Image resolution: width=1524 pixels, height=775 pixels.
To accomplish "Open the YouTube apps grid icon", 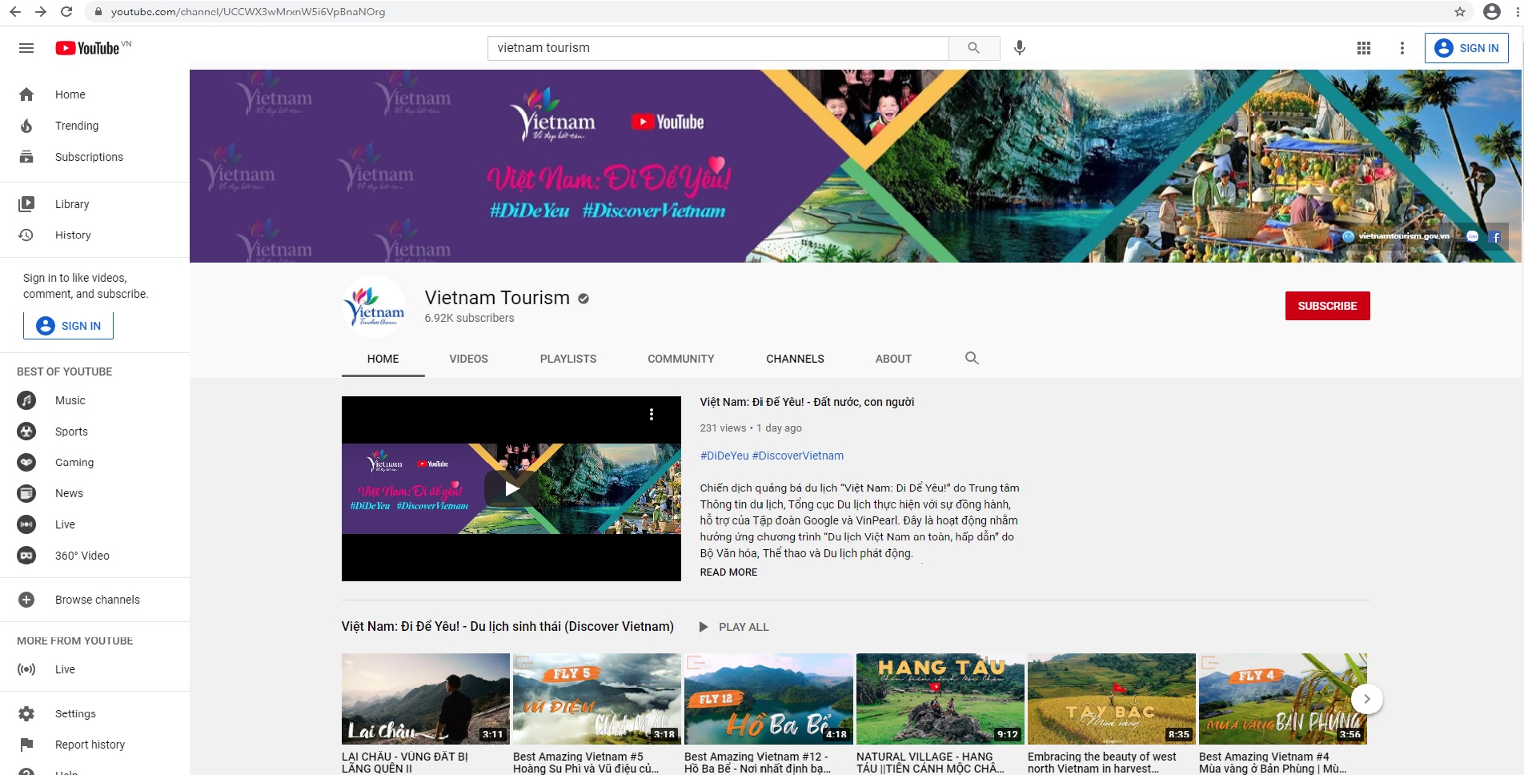I will pyautogui.click(x=1364, y=48).
